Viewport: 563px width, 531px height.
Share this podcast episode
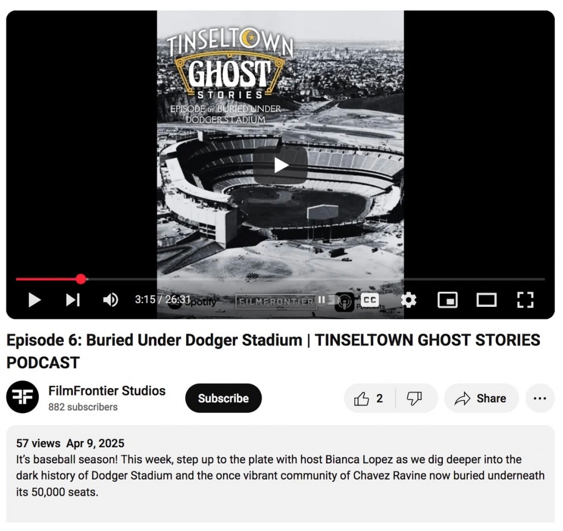pos(481,399)
